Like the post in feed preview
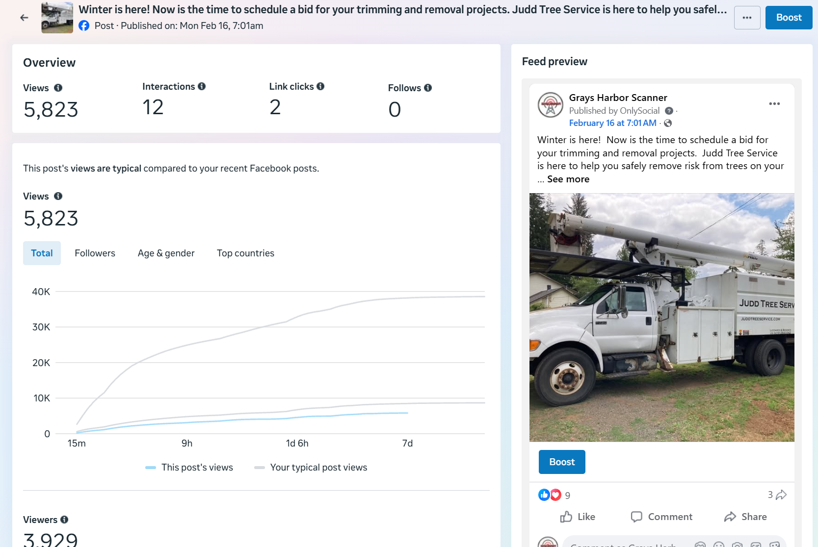 point(578,517)
